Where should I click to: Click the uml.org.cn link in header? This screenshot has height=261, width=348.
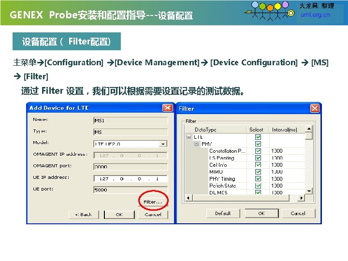point(315,15)
